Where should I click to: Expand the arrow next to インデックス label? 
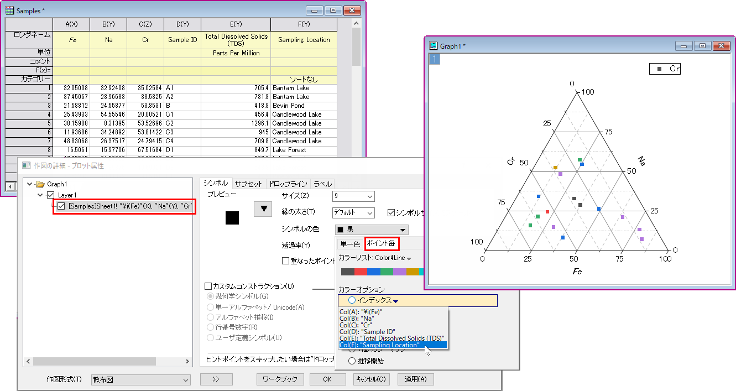pyautogui.click(x=395, y=301)
